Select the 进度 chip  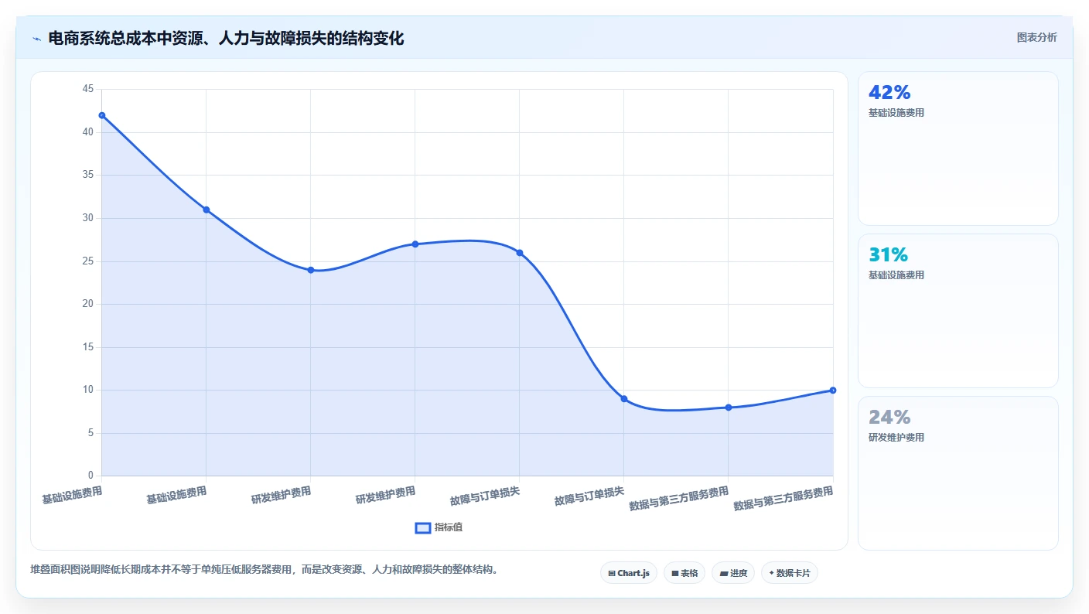tap(733, 573)
